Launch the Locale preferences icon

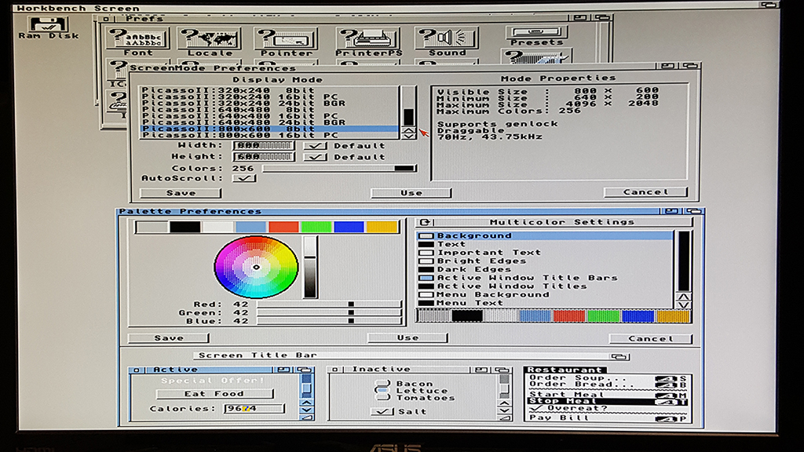tap(209, 42)
